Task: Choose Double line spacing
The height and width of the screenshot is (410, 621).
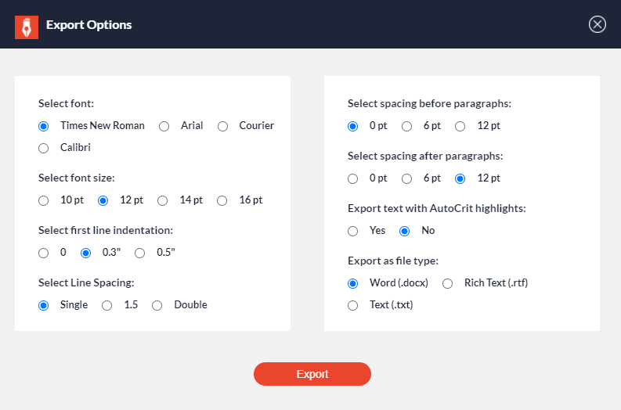Action: [157, 305]
